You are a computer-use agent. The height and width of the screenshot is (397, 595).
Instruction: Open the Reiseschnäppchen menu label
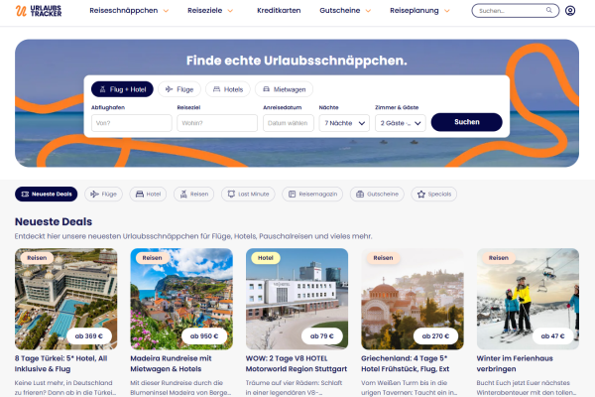pyautogui.click(x=124, y=11)
